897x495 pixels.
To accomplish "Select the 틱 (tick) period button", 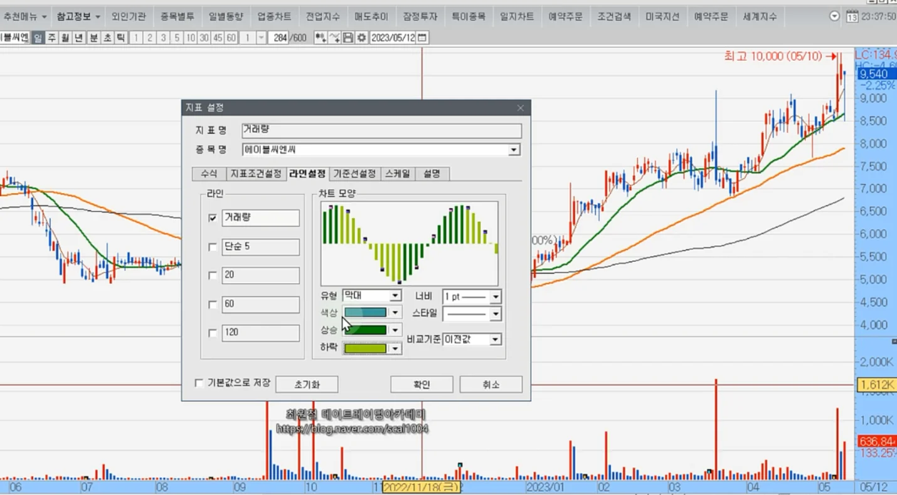I will coord(121,38).
